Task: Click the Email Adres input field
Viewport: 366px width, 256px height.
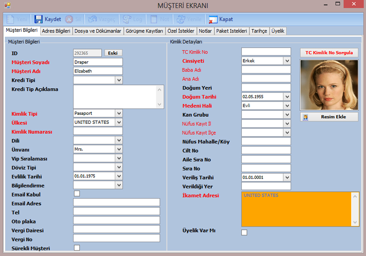Action: pos(116,203)
